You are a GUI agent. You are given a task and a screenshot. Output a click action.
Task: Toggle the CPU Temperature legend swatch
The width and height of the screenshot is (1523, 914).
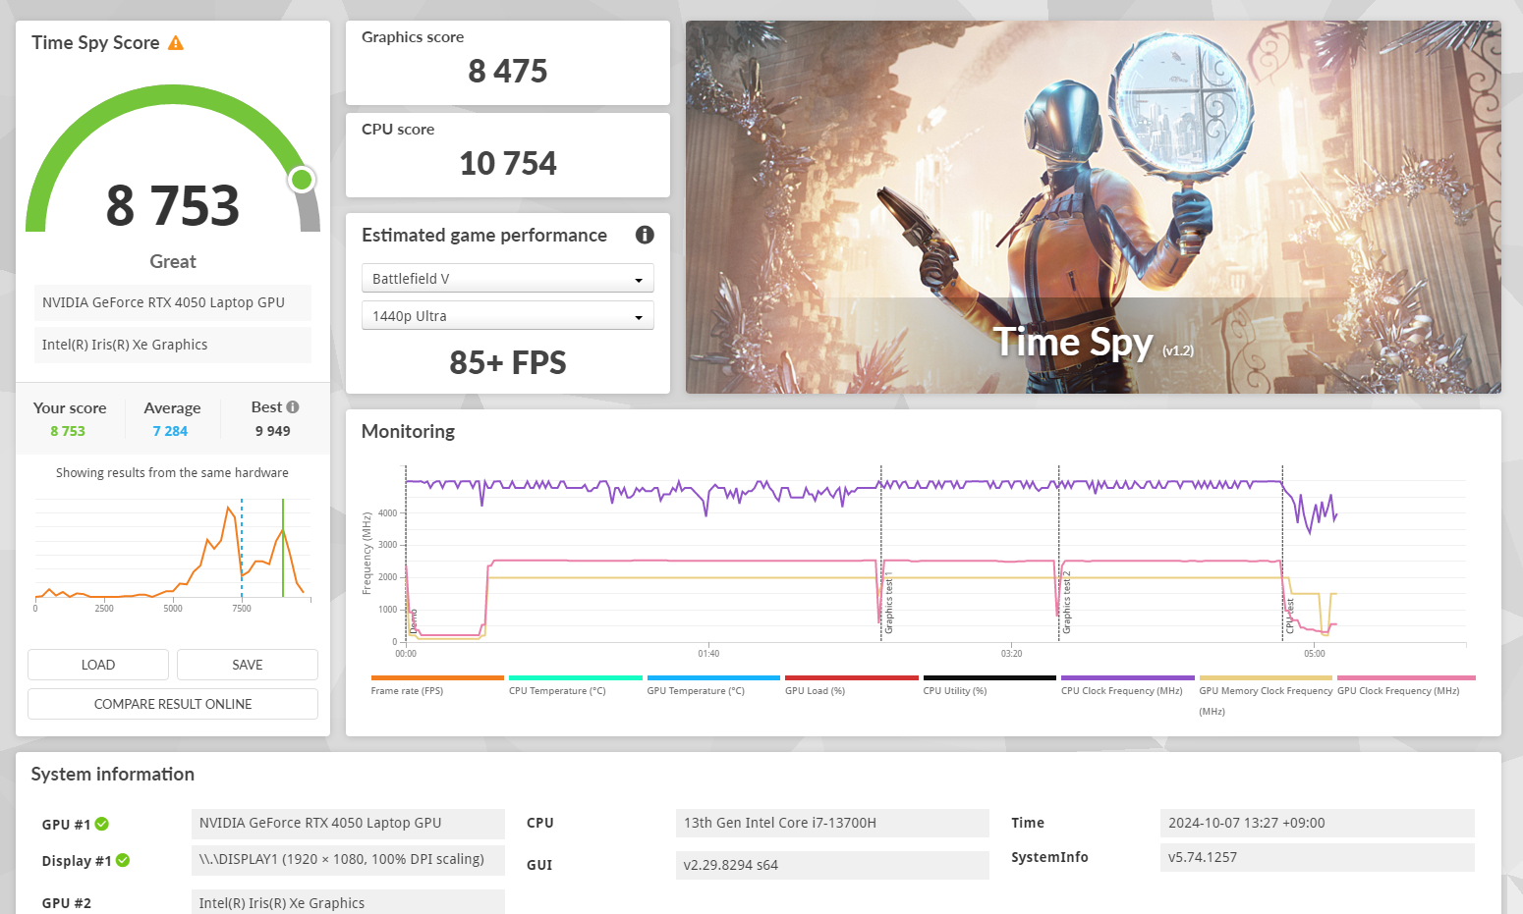click(x=576, y=677)
